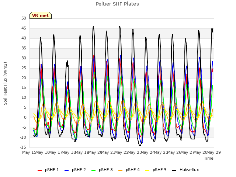Click the y-axis tick value 20

coord(24,78)
